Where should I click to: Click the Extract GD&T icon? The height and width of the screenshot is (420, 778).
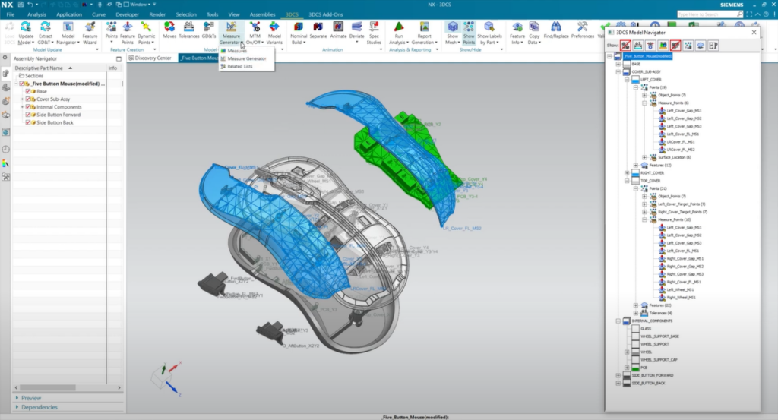[x=45, y=27]
